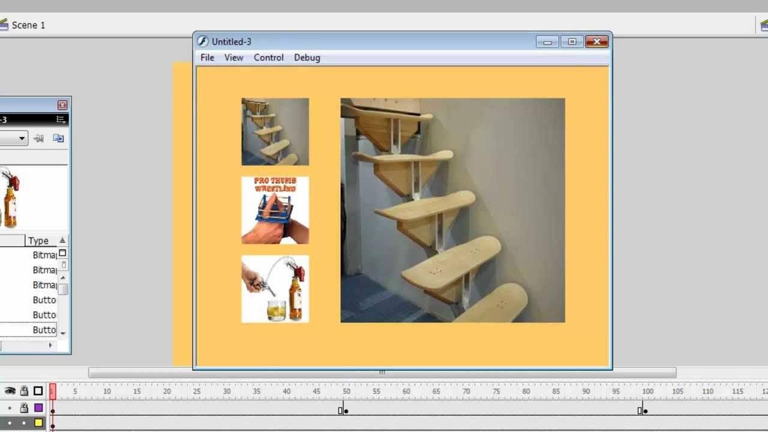The width and height of the screenshot is (768, 432).
Task: Click library list scroll down arrow
Action: pos(63,333)
